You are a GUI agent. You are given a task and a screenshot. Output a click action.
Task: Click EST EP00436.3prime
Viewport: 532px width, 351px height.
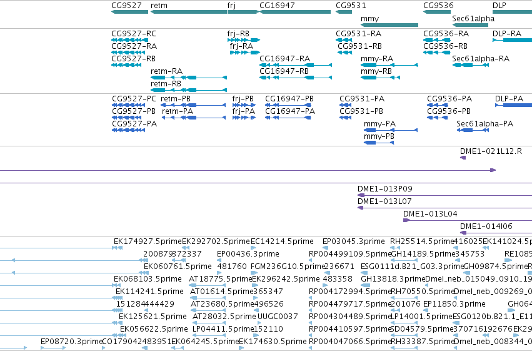tap(248, 254)
